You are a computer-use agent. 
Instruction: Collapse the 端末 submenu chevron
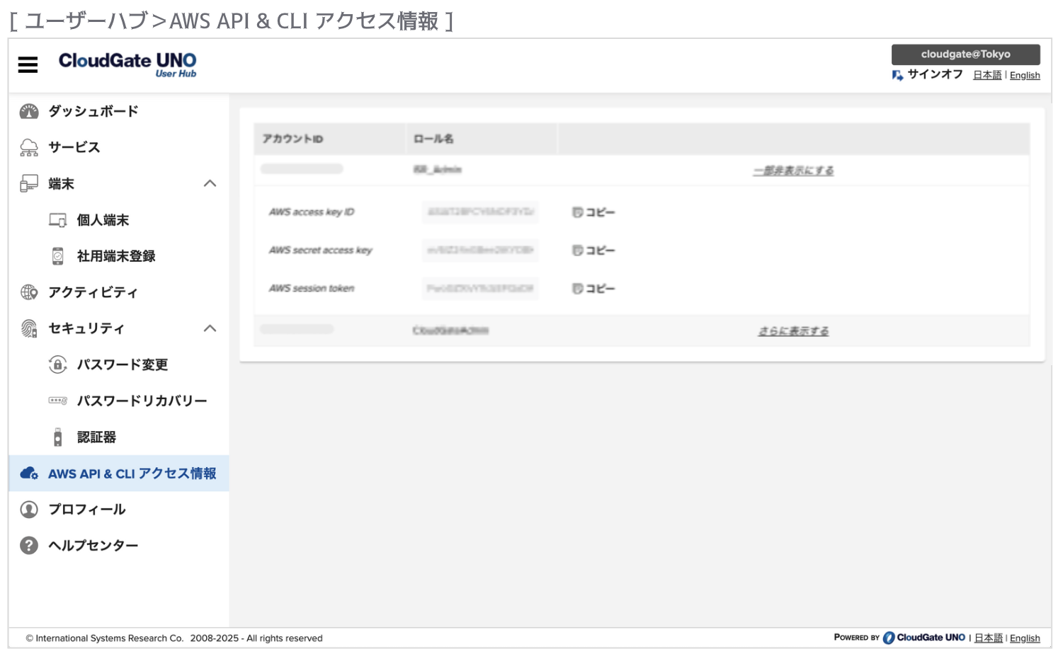tap(210, 184)
